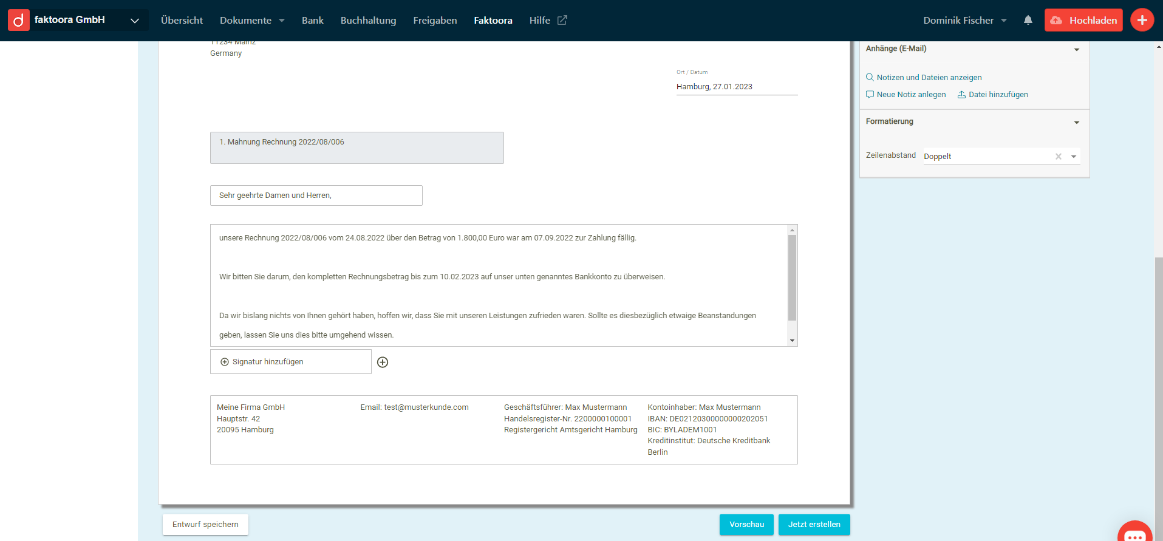Collapse the Anhänge (E-Mail) section
Screen dimensions: 1163x541
1076,50
